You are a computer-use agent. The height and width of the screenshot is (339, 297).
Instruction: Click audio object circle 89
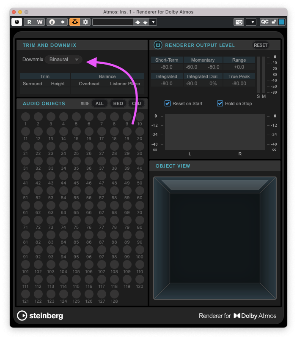pos(127,235)
